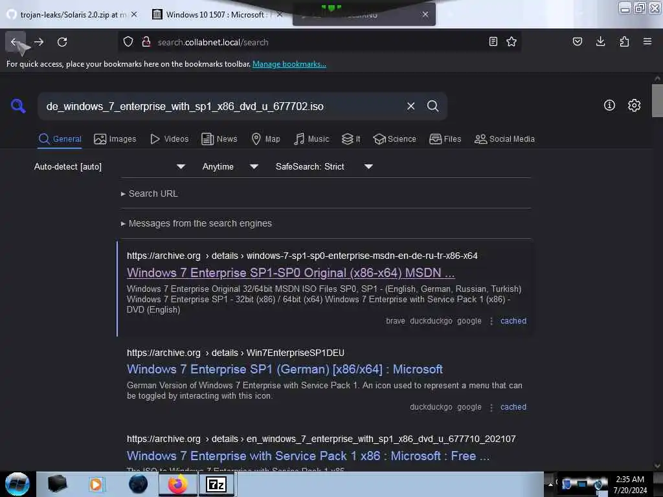Viewport: 663px width, 497px height.
Task: Expand Messages from the search engines
Action: (196, 223)
